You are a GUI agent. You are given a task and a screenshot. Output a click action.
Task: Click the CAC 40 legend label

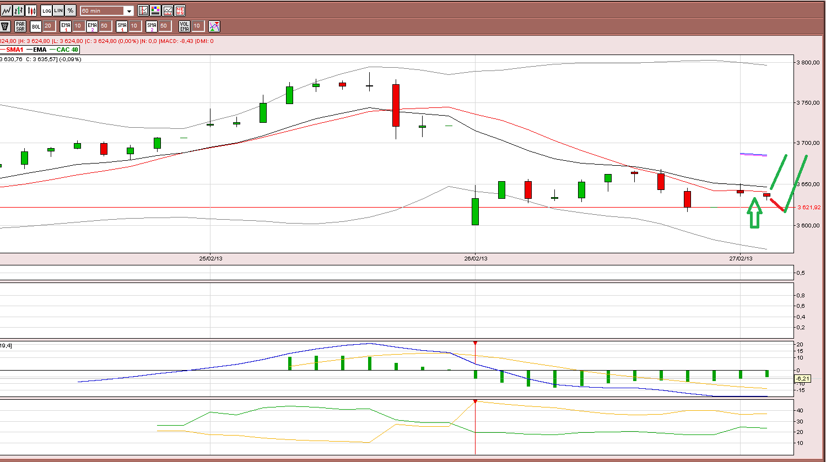67,50
